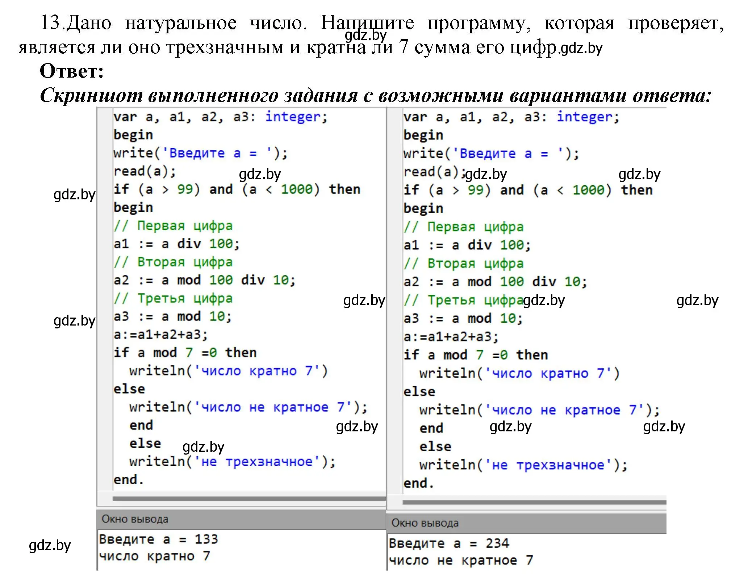
Task: Click the 'if (a > 99)' line, right editor
Action: tap(528, 190)
